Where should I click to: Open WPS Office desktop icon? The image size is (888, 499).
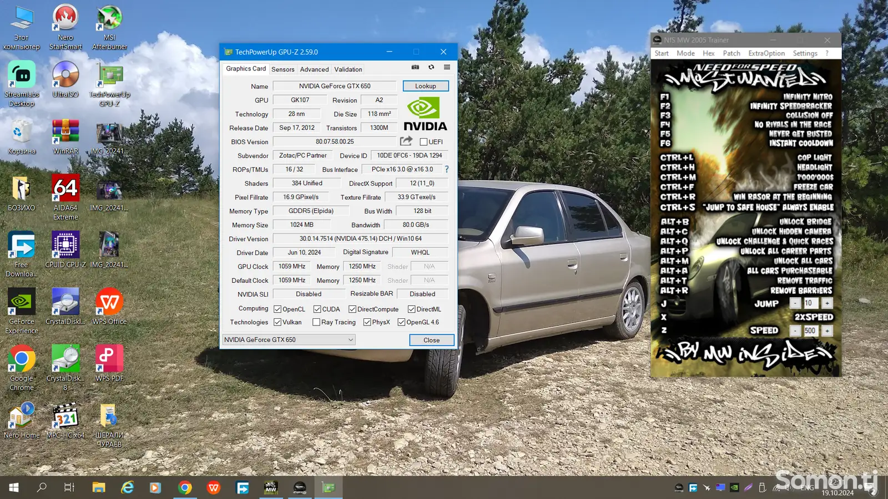pyautogui.click(x=109, y=307)
